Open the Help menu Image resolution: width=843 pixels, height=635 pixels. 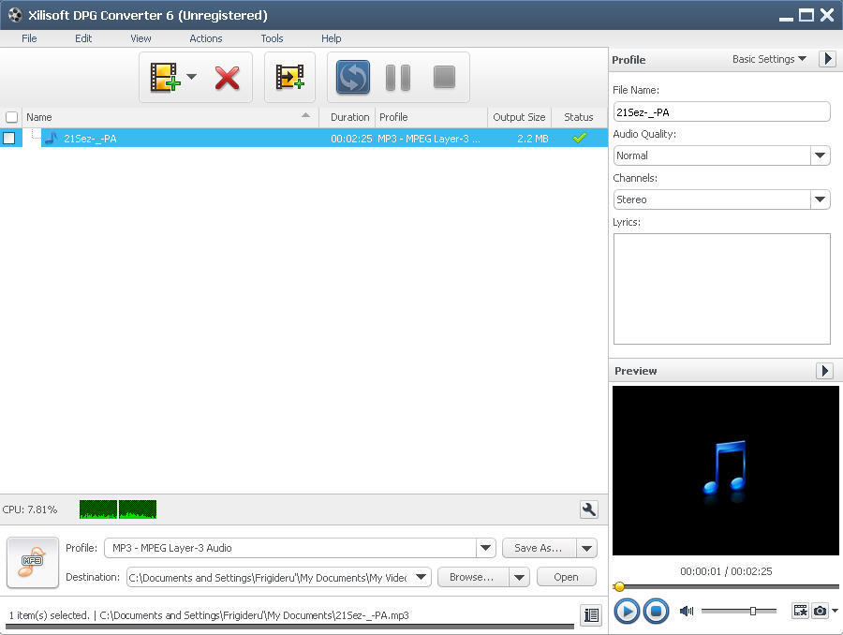[x=332, y=38]
